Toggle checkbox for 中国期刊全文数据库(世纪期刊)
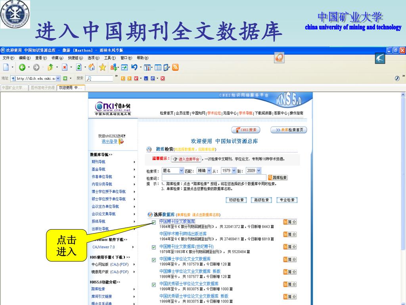Screen dimensions: 406x305 click(154, 247)
